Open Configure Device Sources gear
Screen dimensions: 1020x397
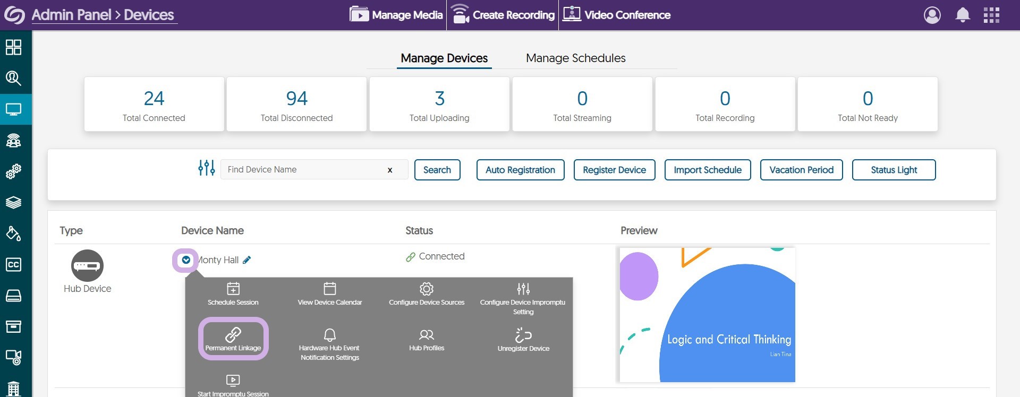426,294
